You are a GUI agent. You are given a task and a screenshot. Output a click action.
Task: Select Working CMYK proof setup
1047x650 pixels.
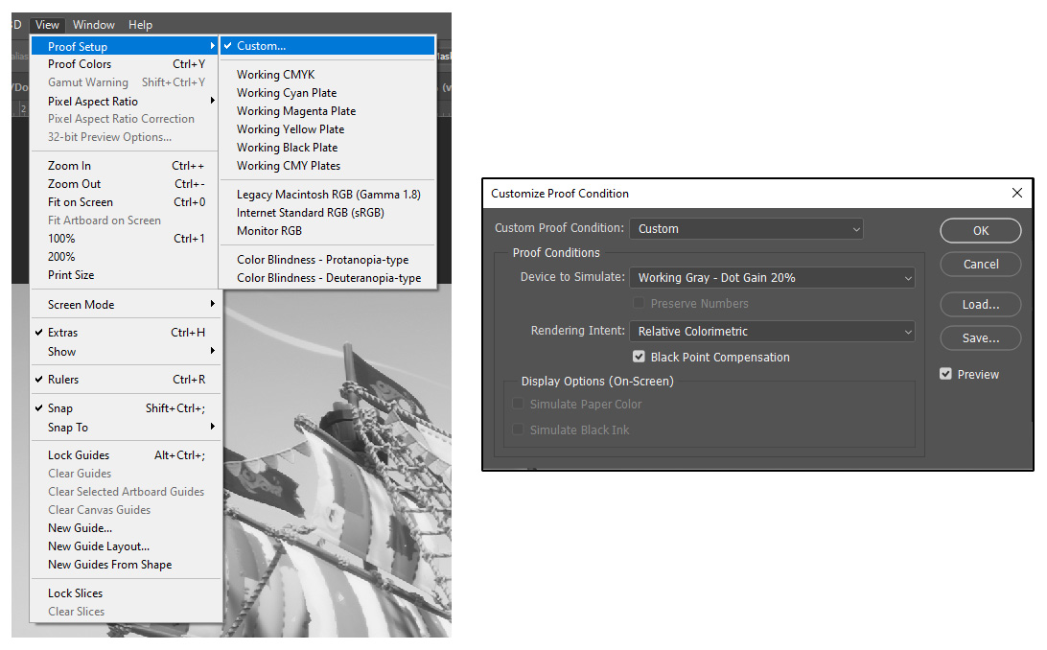[275, 74]
